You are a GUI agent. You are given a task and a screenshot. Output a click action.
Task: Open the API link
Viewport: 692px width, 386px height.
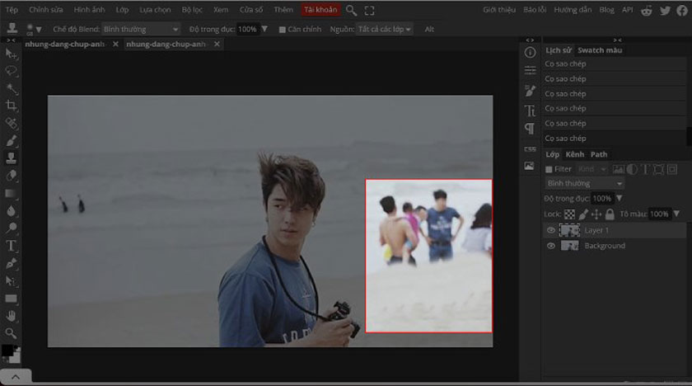point(627,10)
